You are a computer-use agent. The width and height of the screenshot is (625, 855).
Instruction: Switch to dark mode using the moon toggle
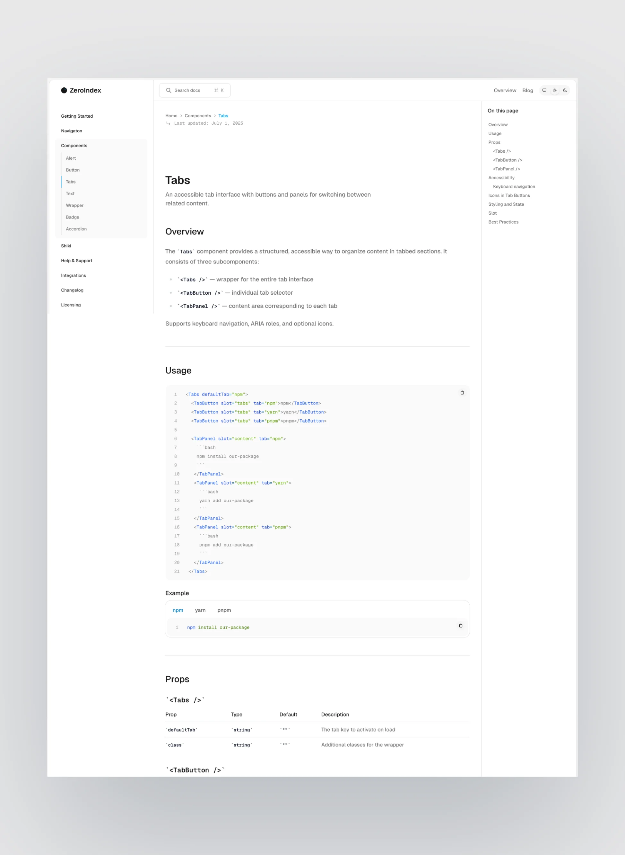tap(565, 90)
